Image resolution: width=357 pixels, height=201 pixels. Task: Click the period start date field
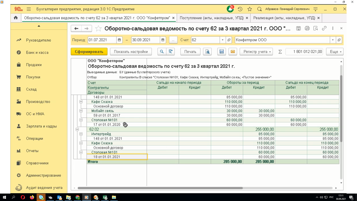pyautogui.click(x=102, y=40)
